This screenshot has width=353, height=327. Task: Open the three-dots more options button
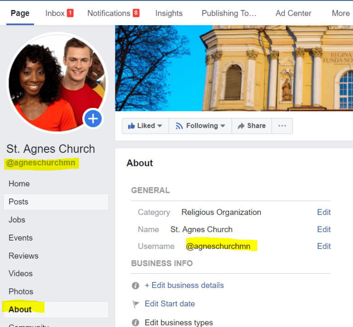coord(282,126)
